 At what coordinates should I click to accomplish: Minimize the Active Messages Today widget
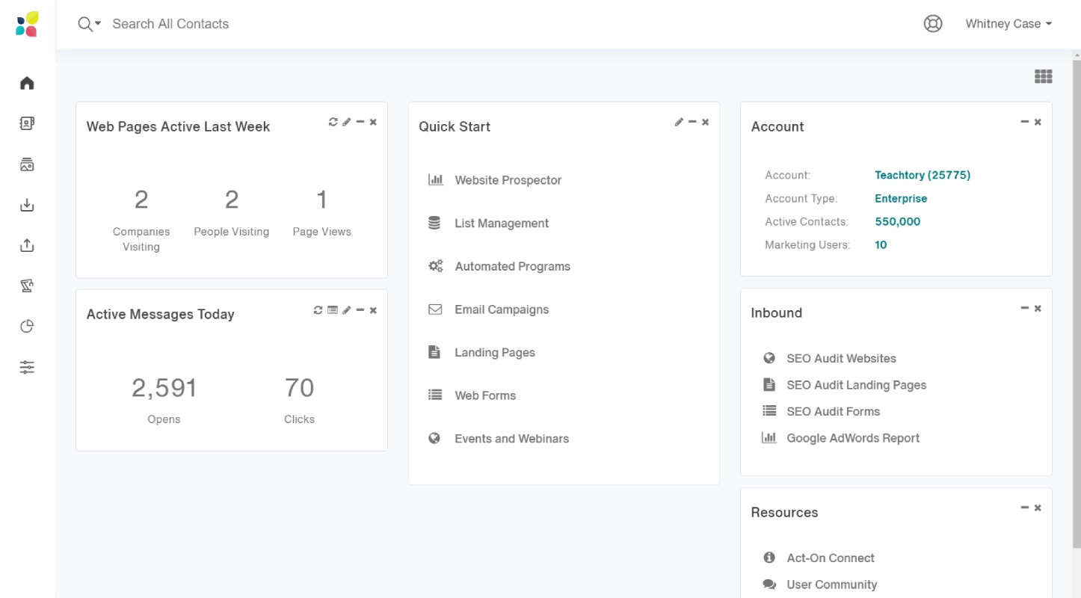click(360, 310)
